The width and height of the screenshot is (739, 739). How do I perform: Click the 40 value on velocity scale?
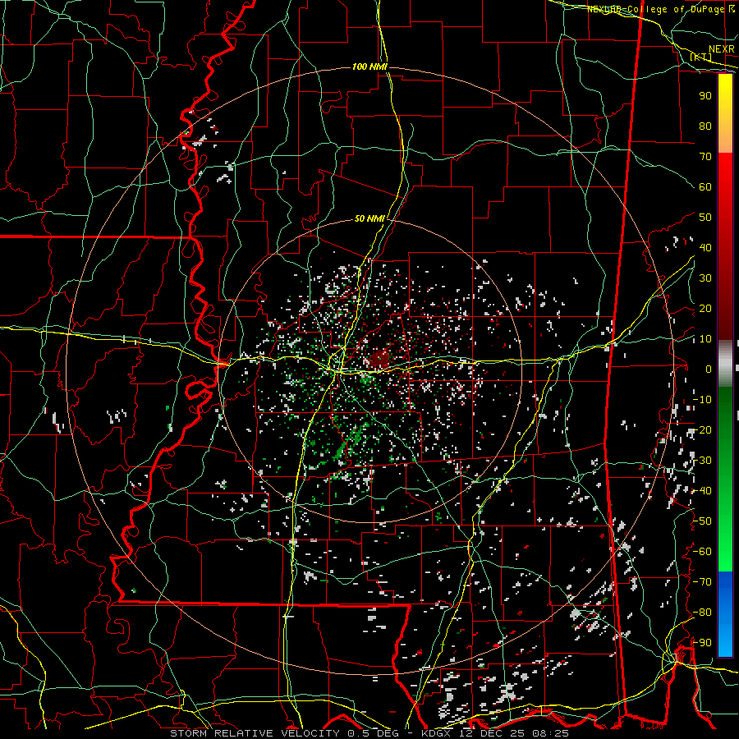(x=705, y=248)
